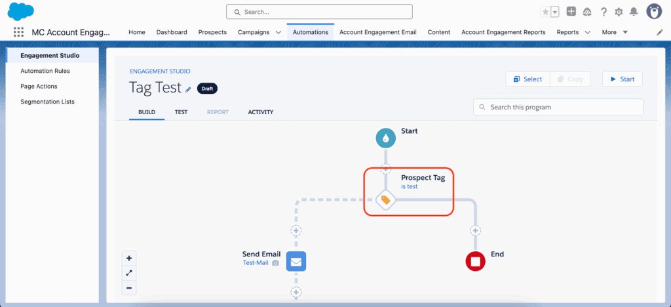This screenshot has height=307, width=671.
Task: Open the Prospects tab
Action: pos(212,32)
